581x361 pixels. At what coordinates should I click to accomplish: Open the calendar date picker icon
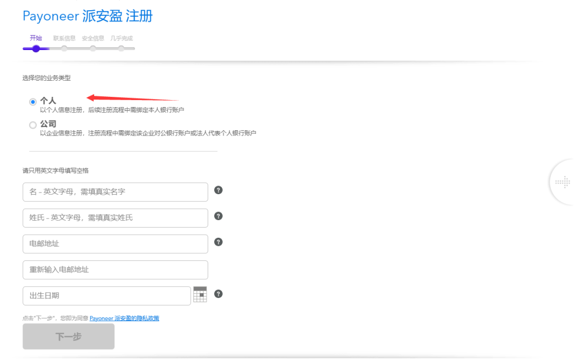pyautogui.click(x=200, y=295)
